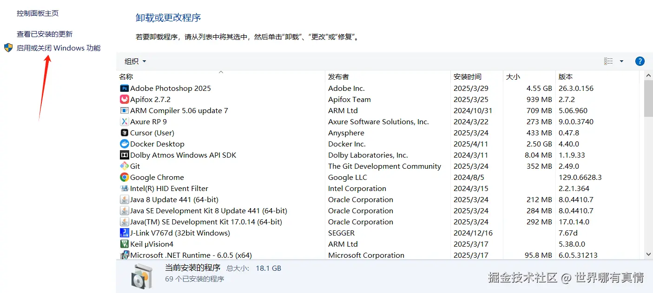Screen dimensions: 653x293
Task: Click the Dolby Atmos SDK icon
Action: pyautogui.click(x=124, y=155)
